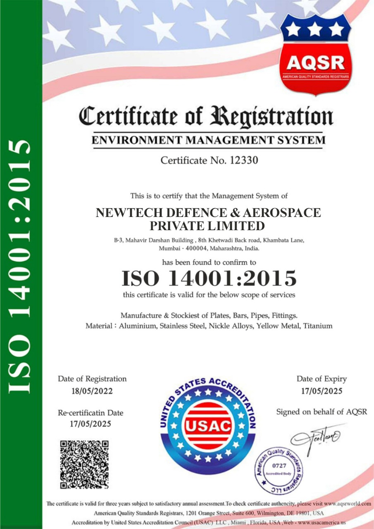The image size is (374, 529).
Task: Click the company name 'NEWTECH DEFENCE & AEROSPACE'
Action: pos(208,213)
